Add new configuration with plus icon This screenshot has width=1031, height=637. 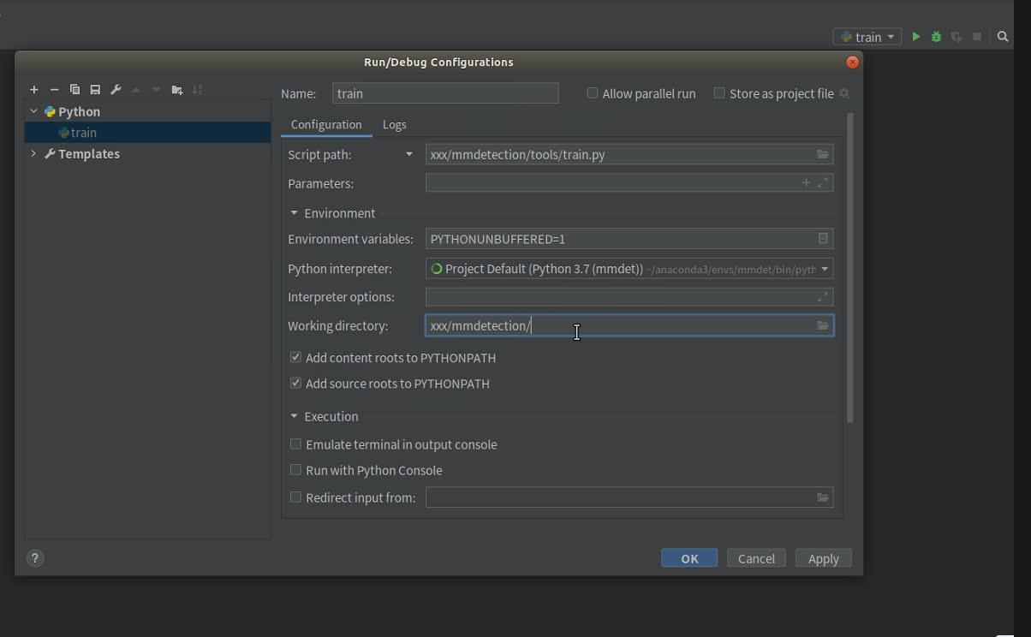34,90
